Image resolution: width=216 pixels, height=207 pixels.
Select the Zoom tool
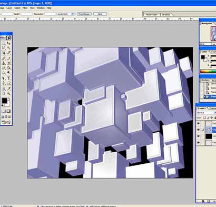click(x=8, y=93)
